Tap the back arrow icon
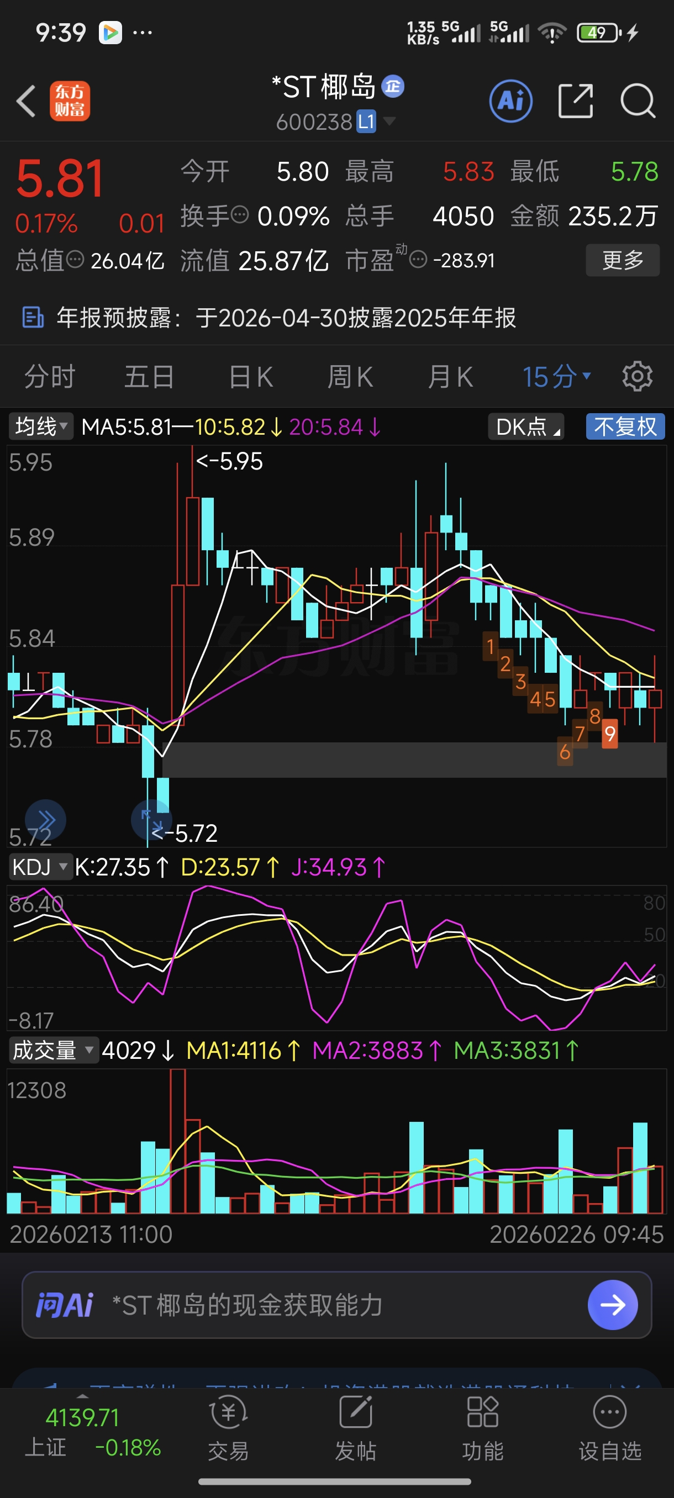The image size is (674, 1498). click(x=25, y=101)
